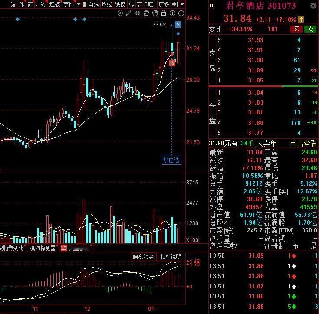Image resolution: width=319 pixels, height=314 pixels.
Task: Click month label 11 on time axis
Action: (x=36, y=309)
